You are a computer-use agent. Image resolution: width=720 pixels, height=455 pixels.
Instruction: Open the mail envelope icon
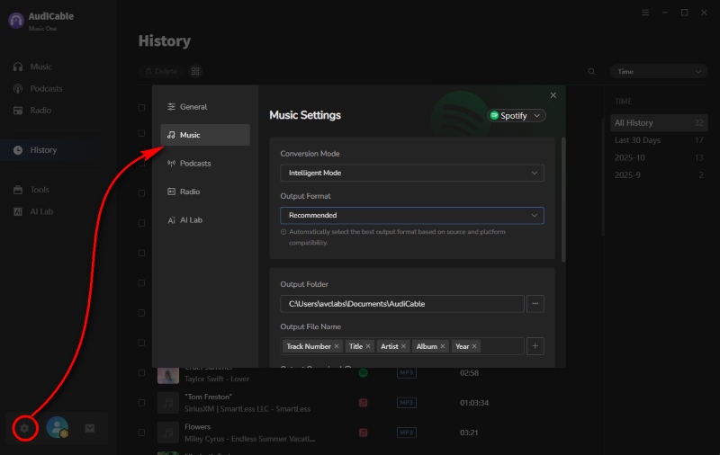coord(90,429)
